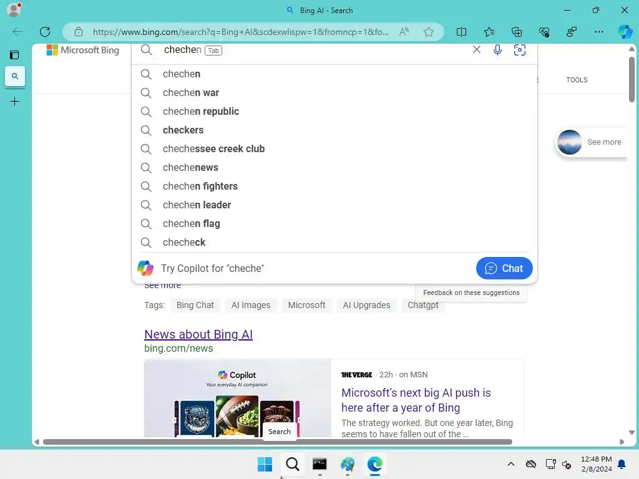Screen dimensions: 639x479
Task: Select the Chatgpt tag
Action: (x=423, y=305)
